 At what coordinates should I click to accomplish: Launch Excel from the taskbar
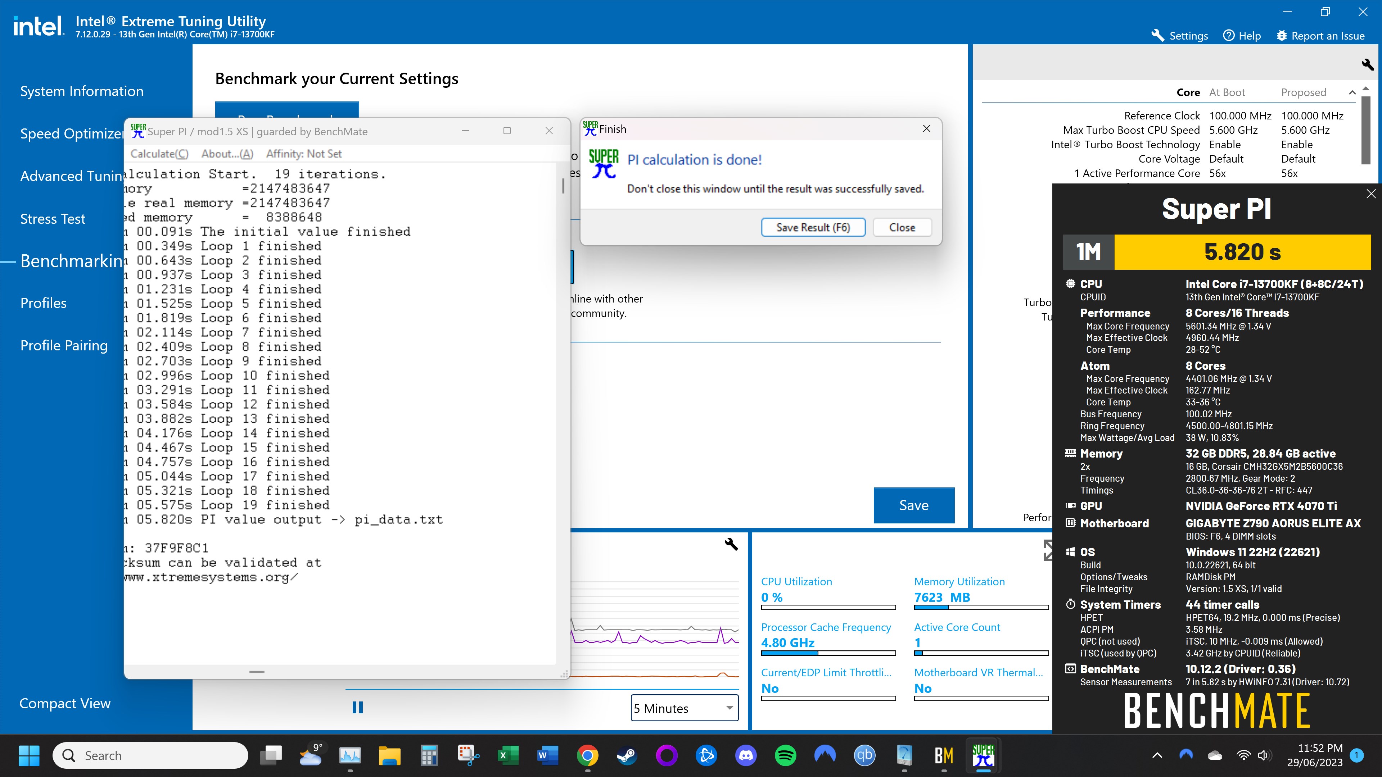507,756
